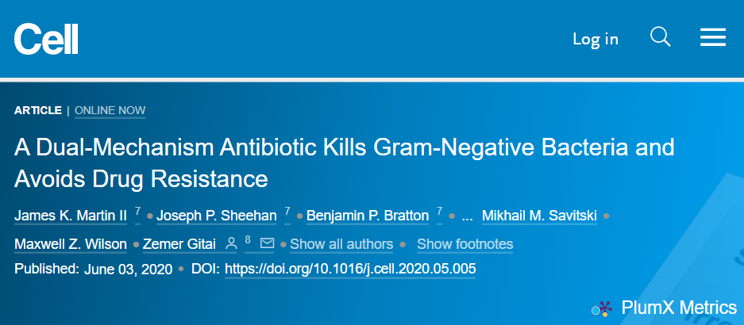Open author Joseph P. Sheehan
The width and height of the screenshot is (744, 325).
[218, 215]
